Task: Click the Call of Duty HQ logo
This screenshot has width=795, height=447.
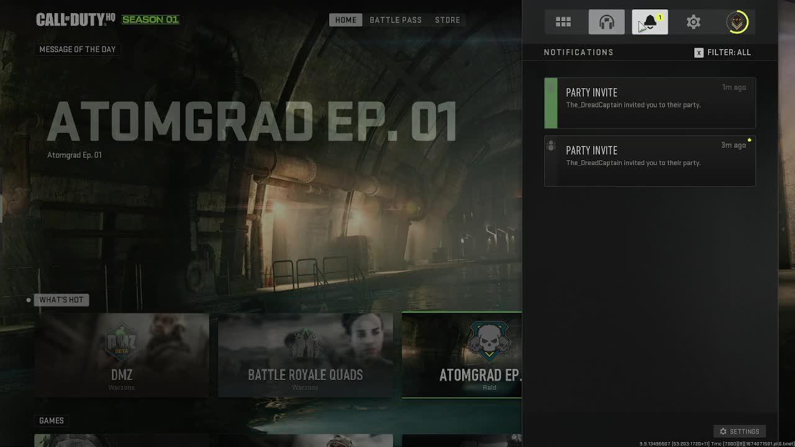Action: click(75, 20)
